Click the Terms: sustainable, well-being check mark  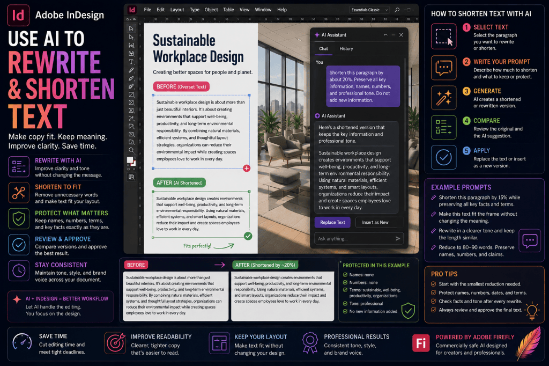click(345, 290)
